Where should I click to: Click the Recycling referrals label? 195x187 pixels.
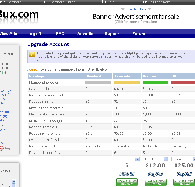point(45,134)
